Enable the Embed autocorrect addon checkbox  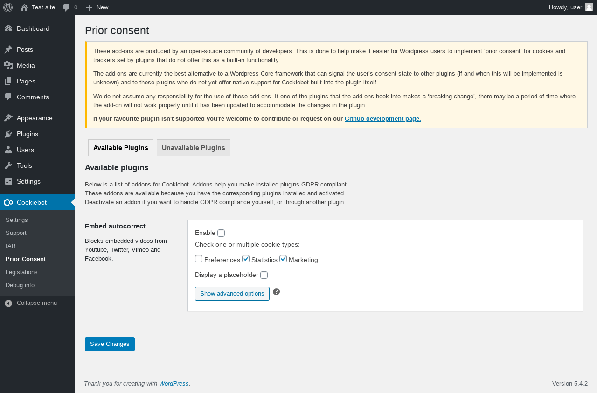[221, 233]
